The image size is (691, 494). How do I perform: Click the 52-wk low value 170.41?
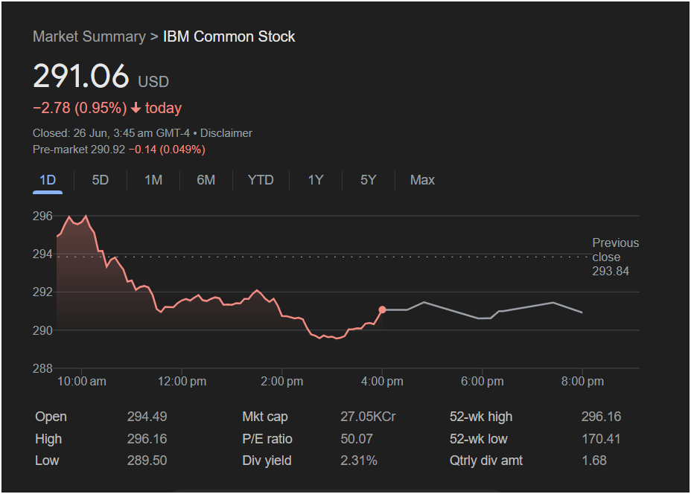tap(601, 439)
